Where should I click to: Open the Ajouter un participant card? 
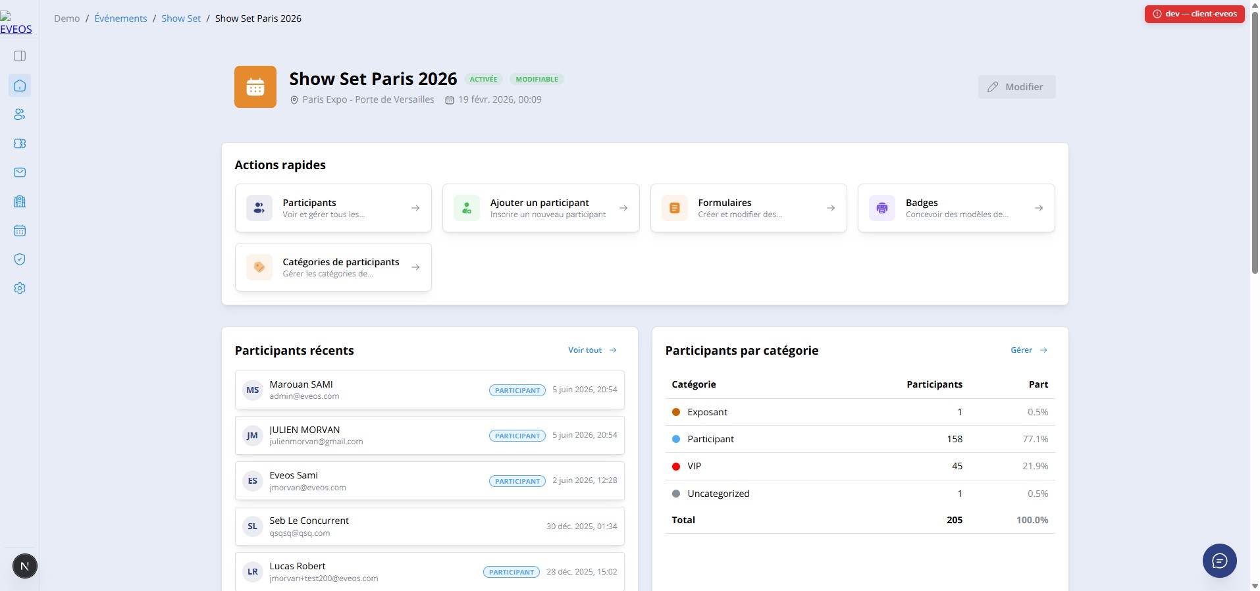click(540, 208)
